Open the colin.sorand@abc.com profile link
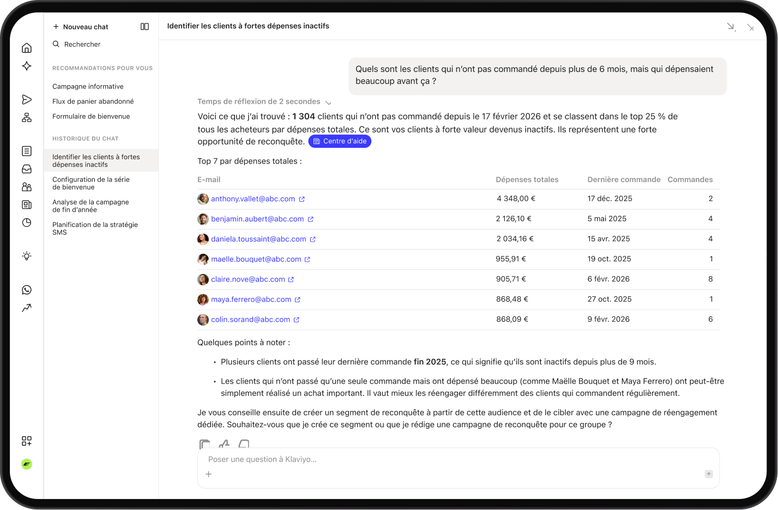The width and height of the screenshot is (778, 510). (251, 320)
